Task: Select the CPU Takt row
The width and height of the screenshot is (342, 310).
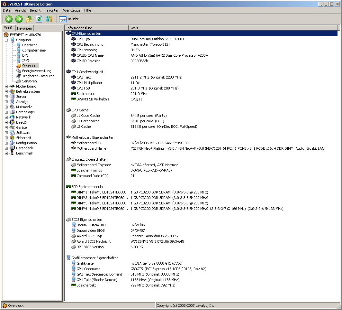Action: [201, 77]
